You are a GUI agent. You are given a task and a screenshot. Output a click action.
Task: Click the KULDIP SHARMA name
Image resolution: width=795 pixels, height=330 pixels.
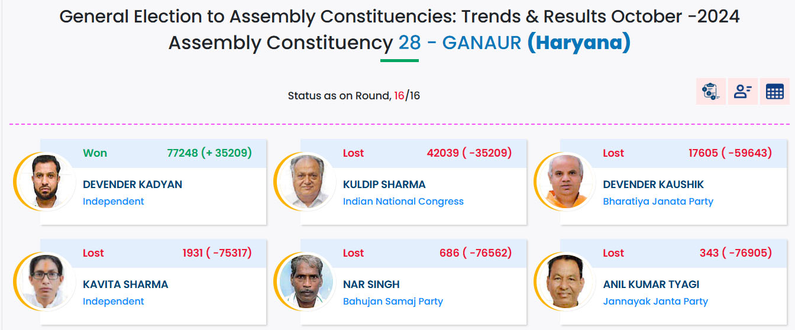click(x=384, y=185)
